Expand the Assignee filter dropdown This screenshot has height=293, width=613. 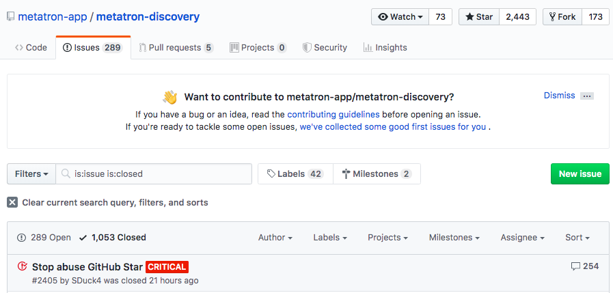pos(523,238)
